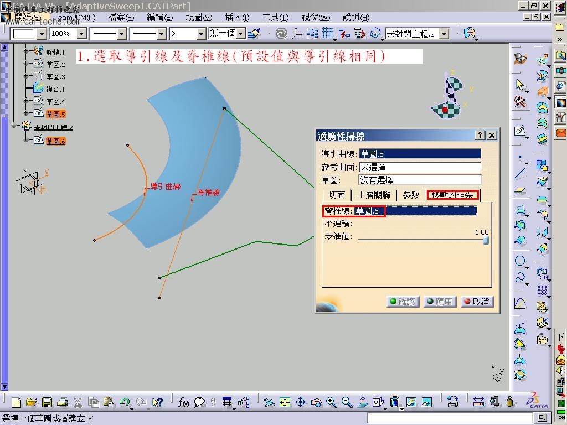The width and height of the screenshot is (567, 425).
Task: Select the Line tool
Action: (x=520, y=174)
